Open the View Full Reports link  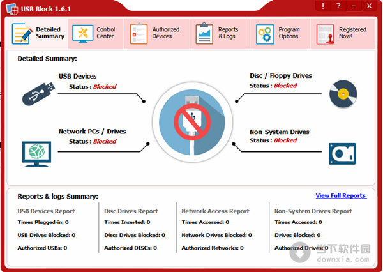pos(341,196)
